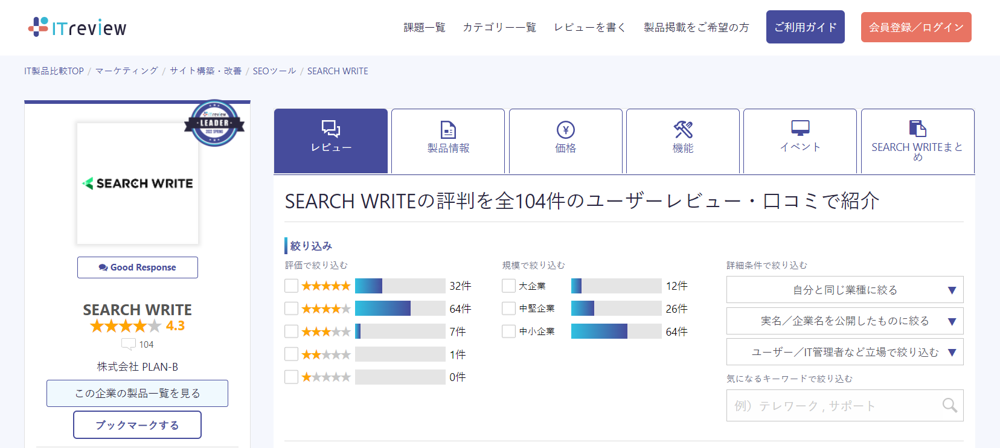
Task: Click 会員登録／ログイン button
Action: (915, 27)
